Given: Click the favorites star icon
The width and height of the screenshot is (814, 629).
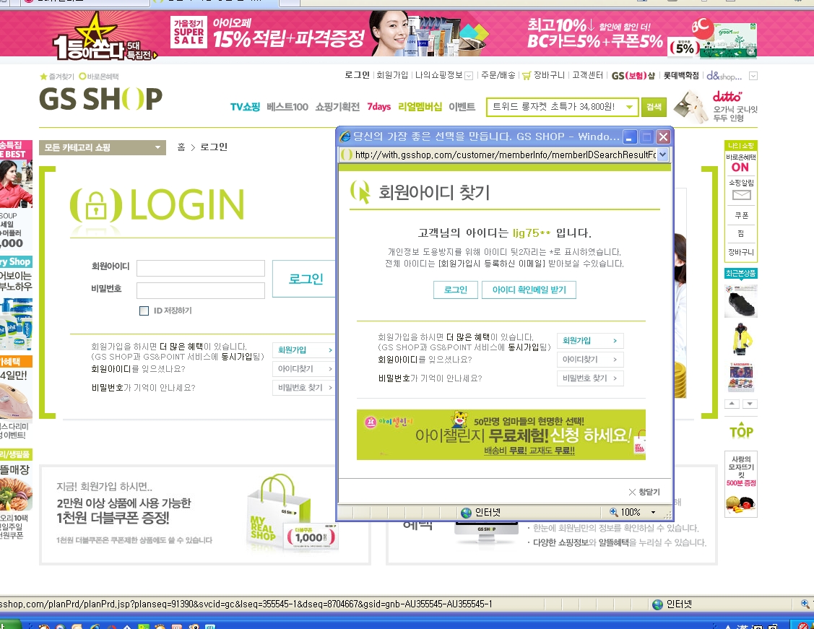Looking at the screenshot, I should pyautogui.click(x=43, y=77).
